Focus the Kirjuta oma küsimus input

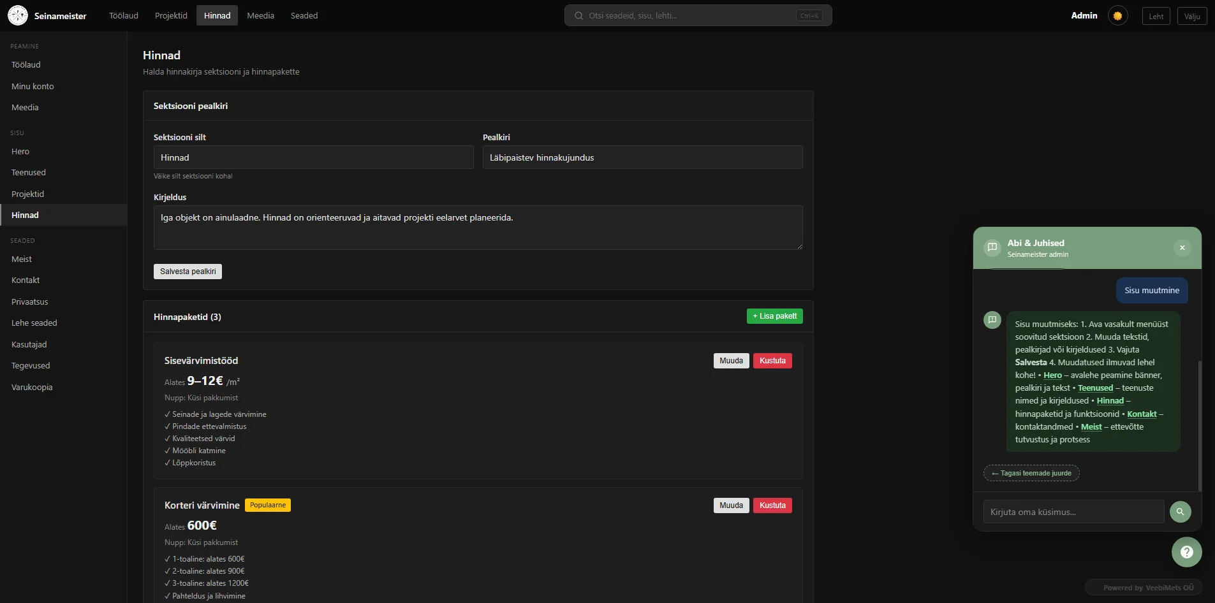click(x=1073, y=512)
